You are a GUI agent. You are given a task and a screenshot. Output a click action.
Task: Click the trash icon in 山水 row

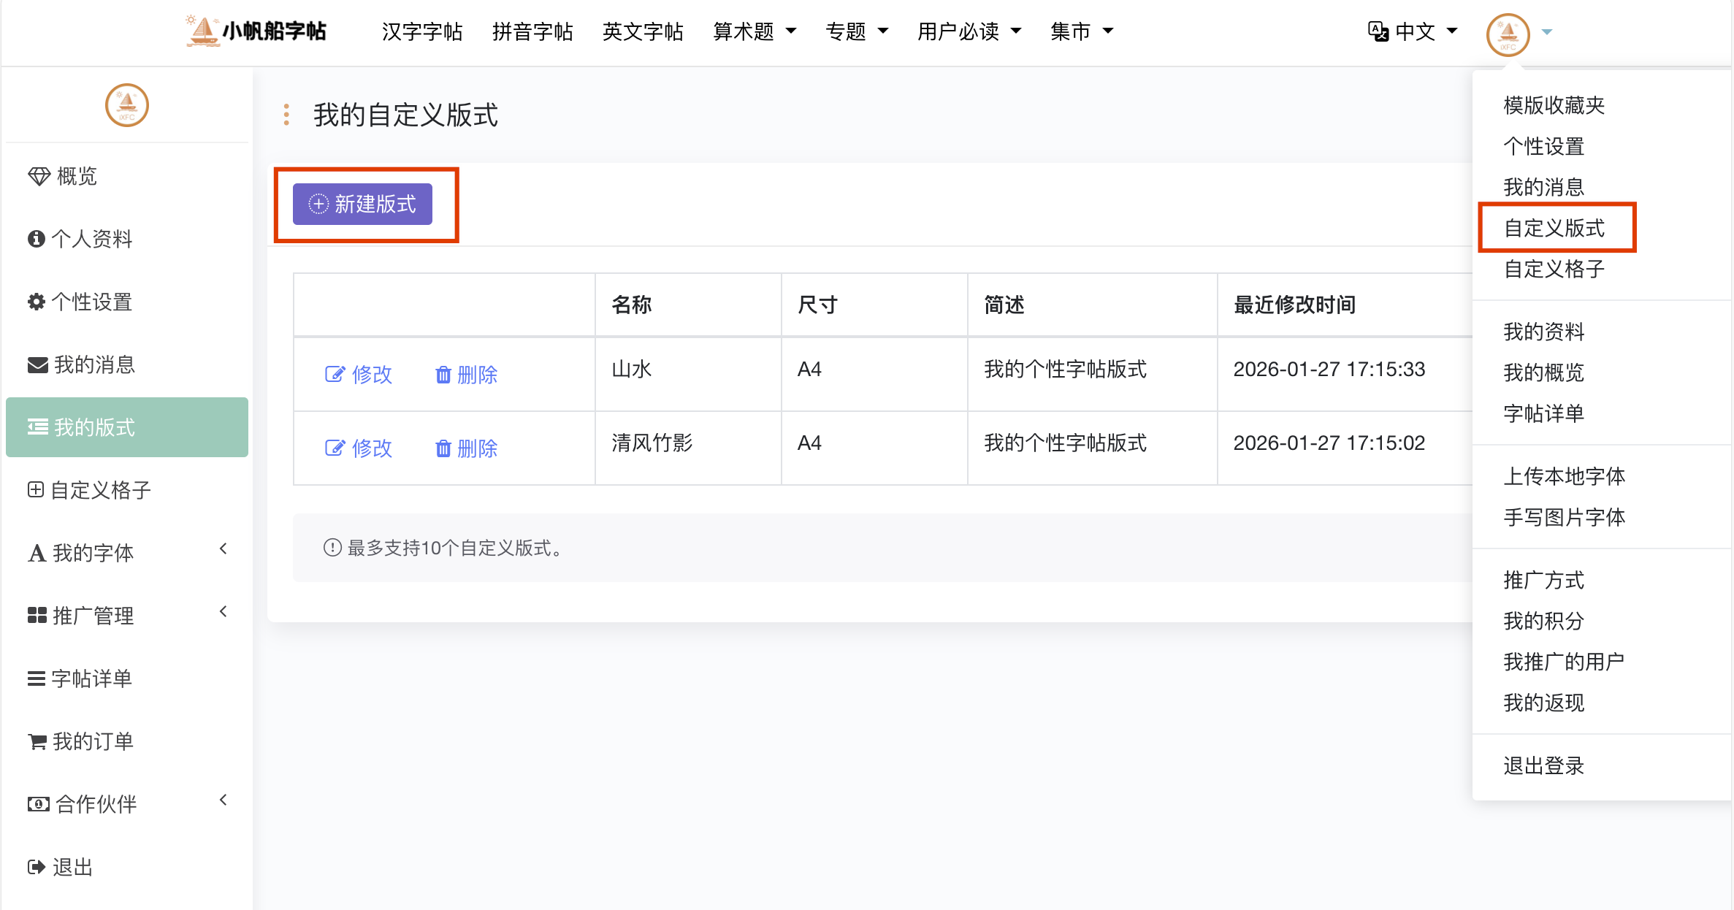pyautogui.click(x=443, y=375)
